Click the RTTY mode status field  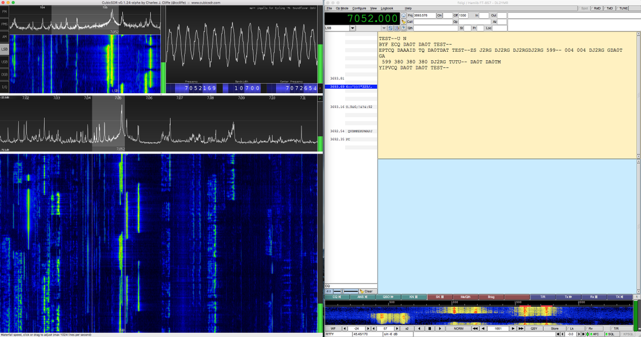coord(337,334)
